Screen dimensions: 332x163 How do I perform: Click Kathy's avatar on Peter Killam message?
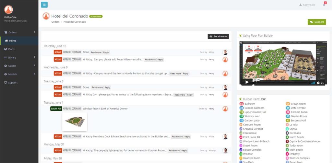point(225,60)
